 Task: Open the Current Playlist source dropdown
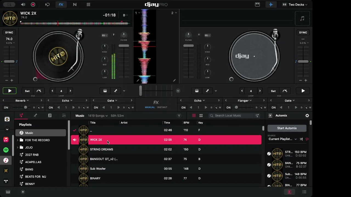pos(282,139)
